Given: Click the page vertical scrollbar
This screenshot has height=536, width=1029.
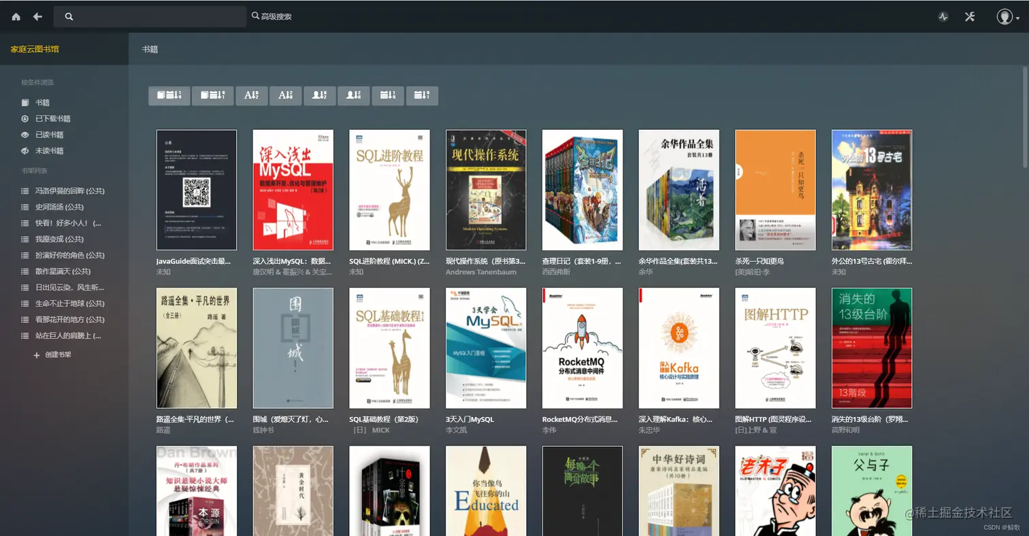Looking at the screenshot, I should click(1025, 116).
